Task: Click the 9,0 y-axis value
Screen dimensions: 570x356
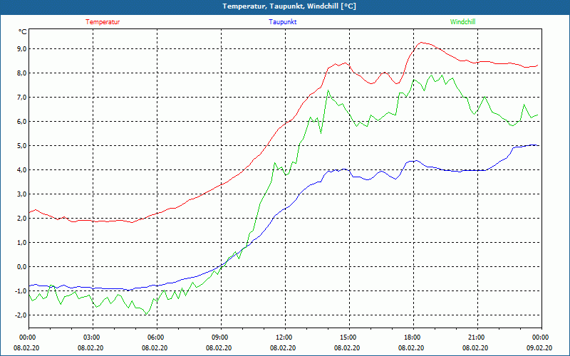Action: (x=22, y=48)
